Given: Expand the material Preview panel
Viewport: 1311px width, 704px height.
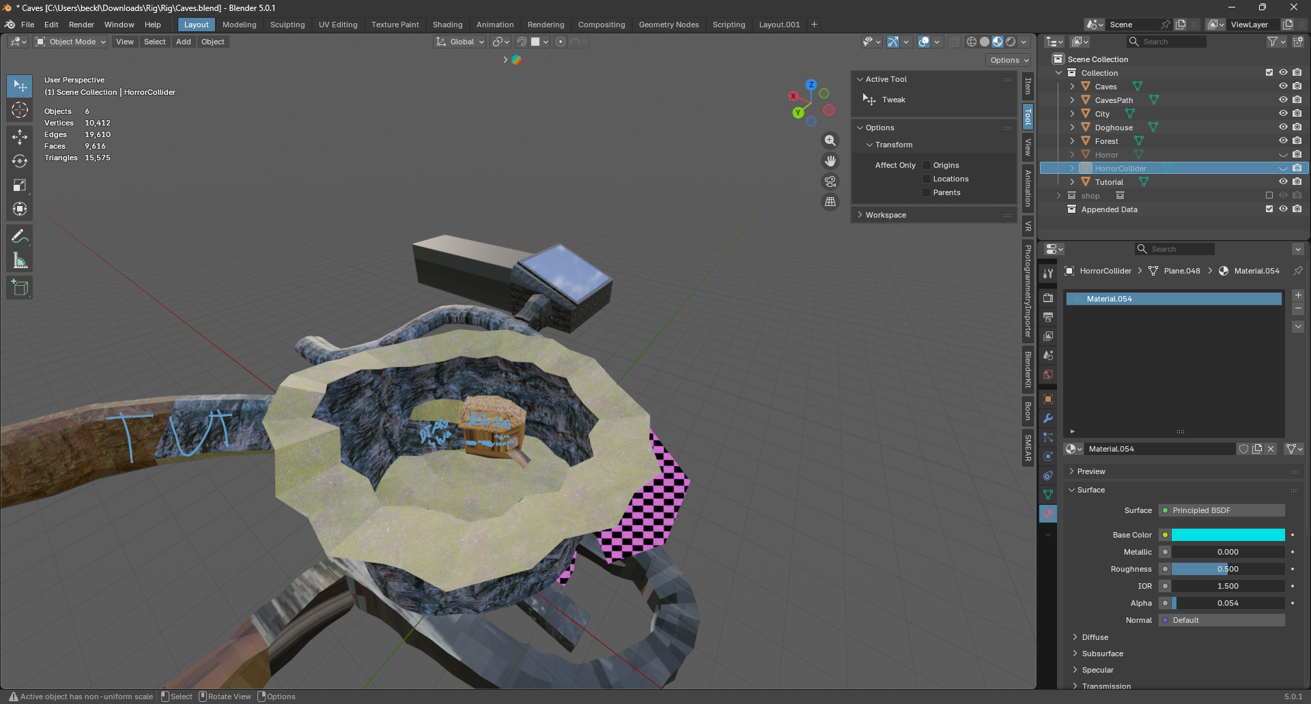Looking at the screenshot, I should (x=1091, y=471).
